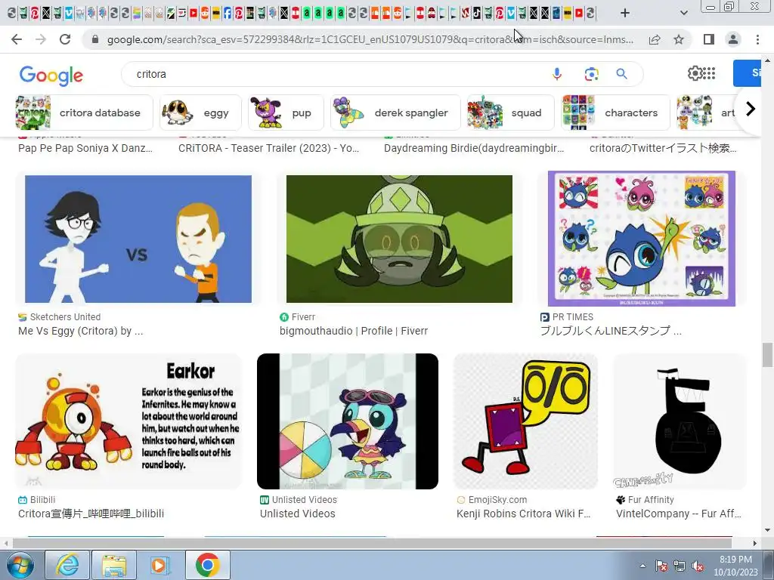Open the Earkor character image
This screenshot has height=580, width=774.
click(128, 421)
